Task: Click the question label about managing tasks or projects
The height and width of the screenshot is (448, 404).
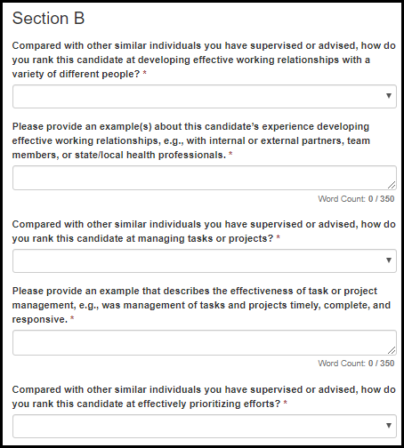Action: tap(204, 231)
